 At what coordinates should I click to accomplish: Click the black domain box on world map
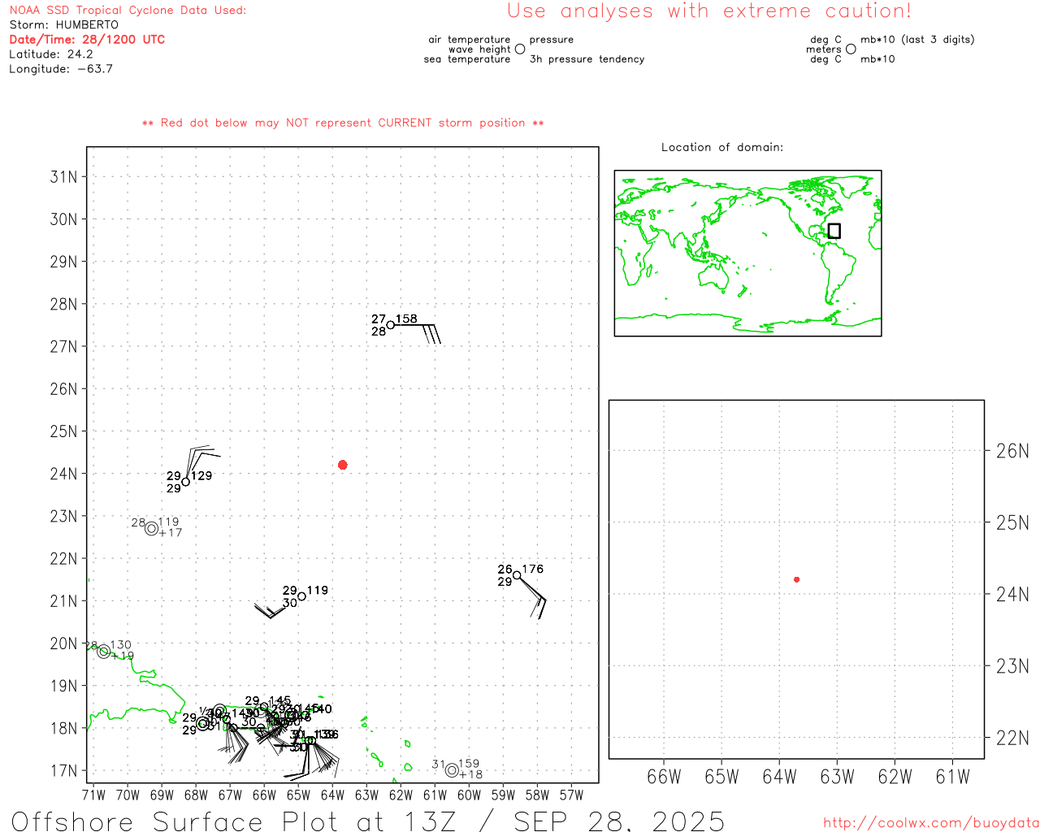[x=834, y=231]
